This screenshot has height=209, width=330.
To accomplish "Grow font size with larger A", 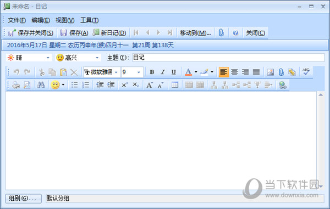I will pyautogui.click(x=150, y=85).
